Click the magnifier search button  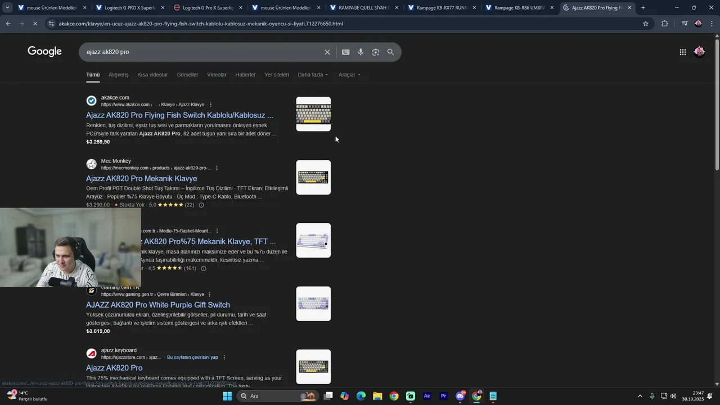click(390, 52)
